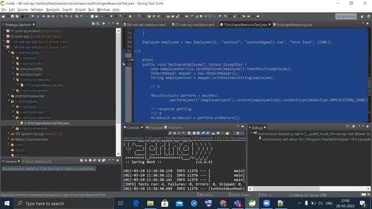Viewport: 372px width, 209px height.
Task: Expand the 01-junit-application project
Action: pyautogui.click(x=4, y=31)
